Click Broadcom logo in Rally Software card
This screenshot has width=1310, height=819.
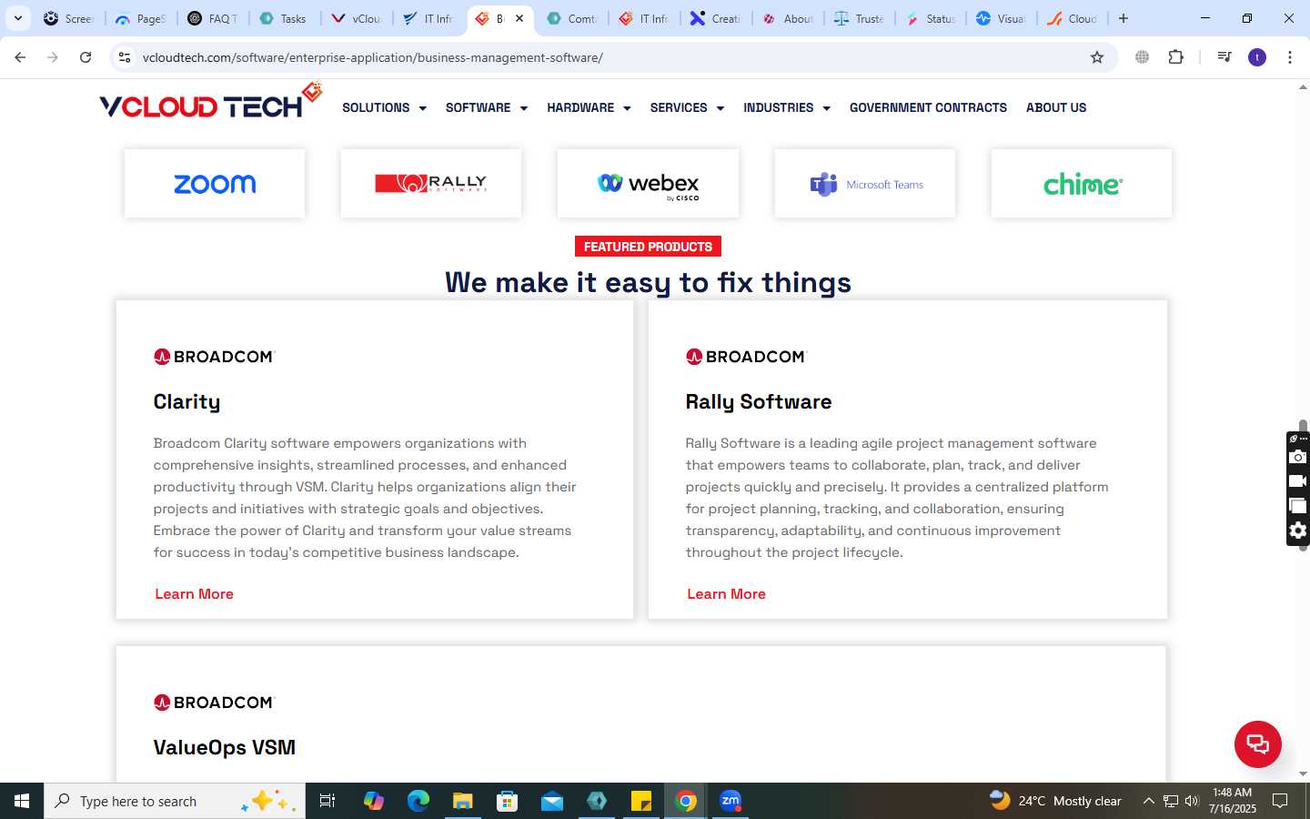tap(747, 357)
